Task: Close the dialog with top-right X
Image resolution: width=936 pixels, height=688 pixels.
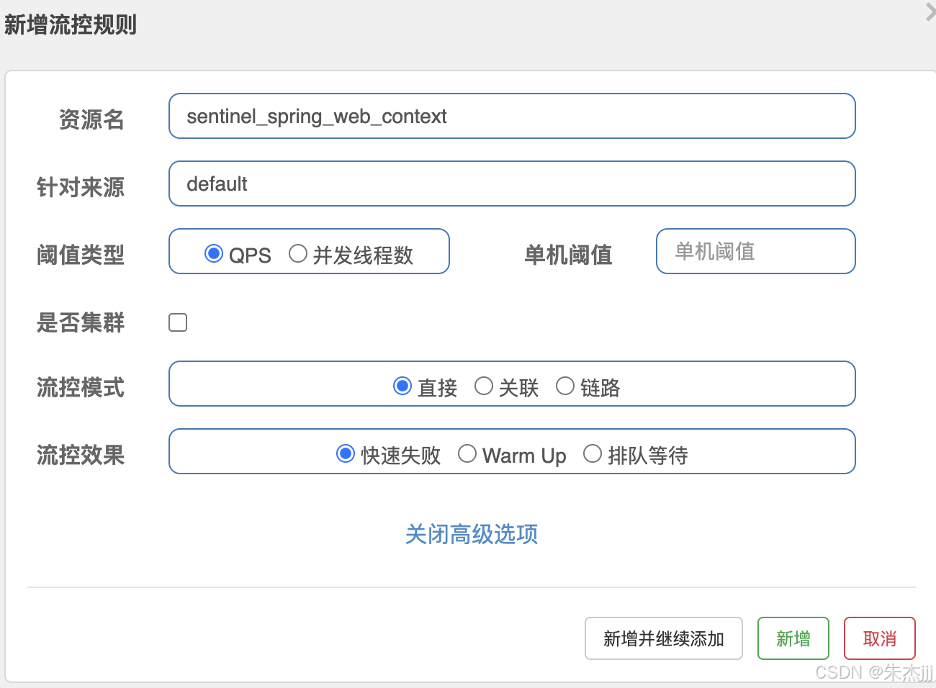Action: click(930, 12)
